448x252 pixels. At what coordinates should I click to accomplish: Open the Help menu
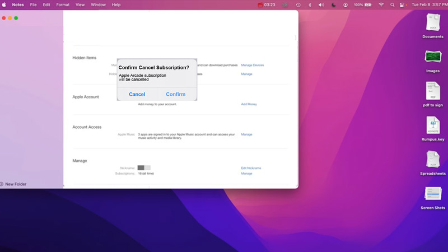tap(116, 5)
